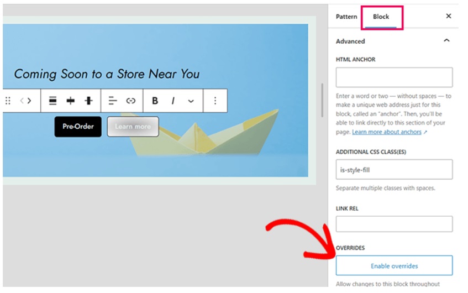Toggle bold formatting

tap(155, 101)
